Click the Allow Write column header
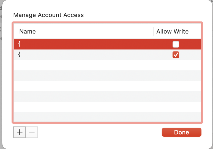The height and width of the screenshot is (149, 213). pyautogui.click(x=172, y=31)
